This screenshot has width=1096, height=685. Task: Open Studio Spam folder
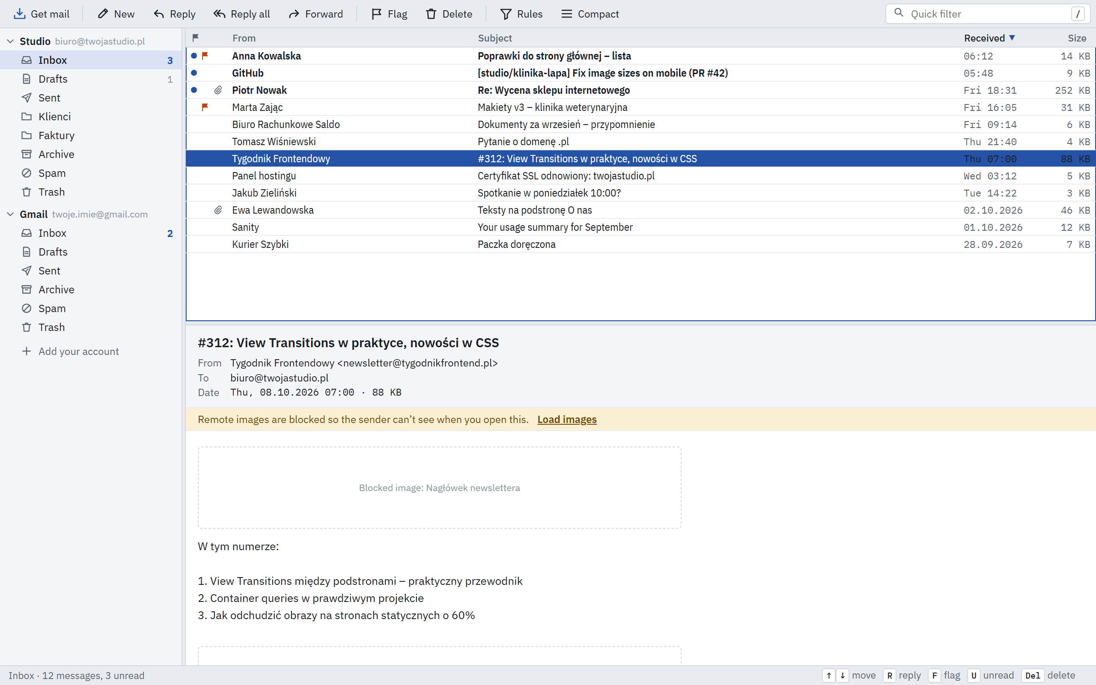click(x=91, y=173)
